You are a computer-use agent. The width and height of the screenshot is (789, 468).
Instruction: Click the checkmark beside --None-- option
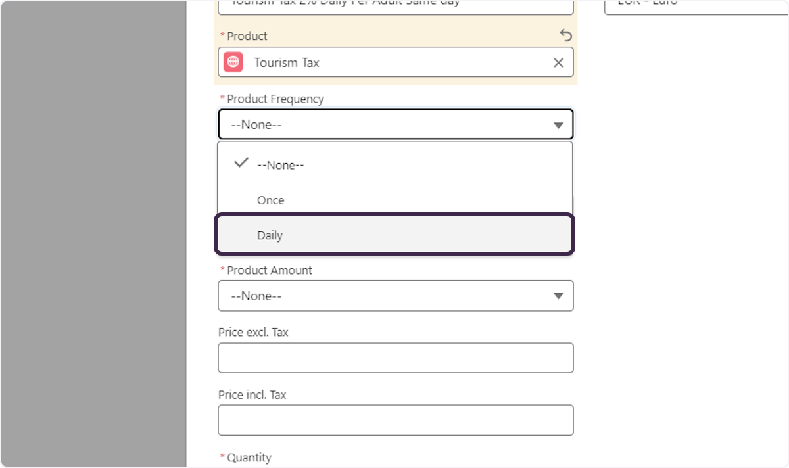[x=241, y=163]
